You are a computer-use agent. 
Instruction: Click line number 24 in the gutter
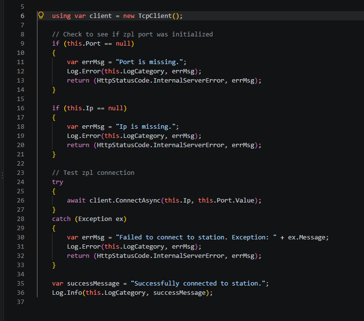click(20, 182)
